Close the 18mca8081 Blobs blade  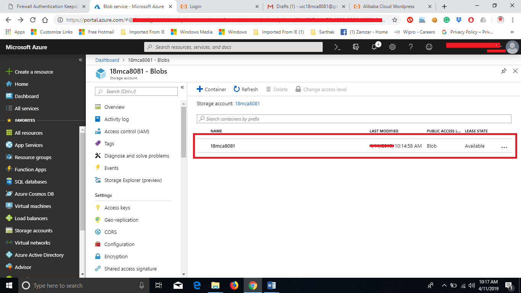[x=515, y=71]
